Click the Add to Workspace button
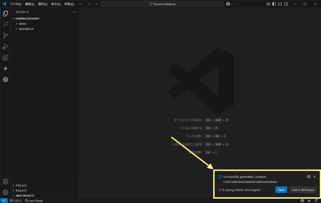321x203 pixels. pos(303,190)
